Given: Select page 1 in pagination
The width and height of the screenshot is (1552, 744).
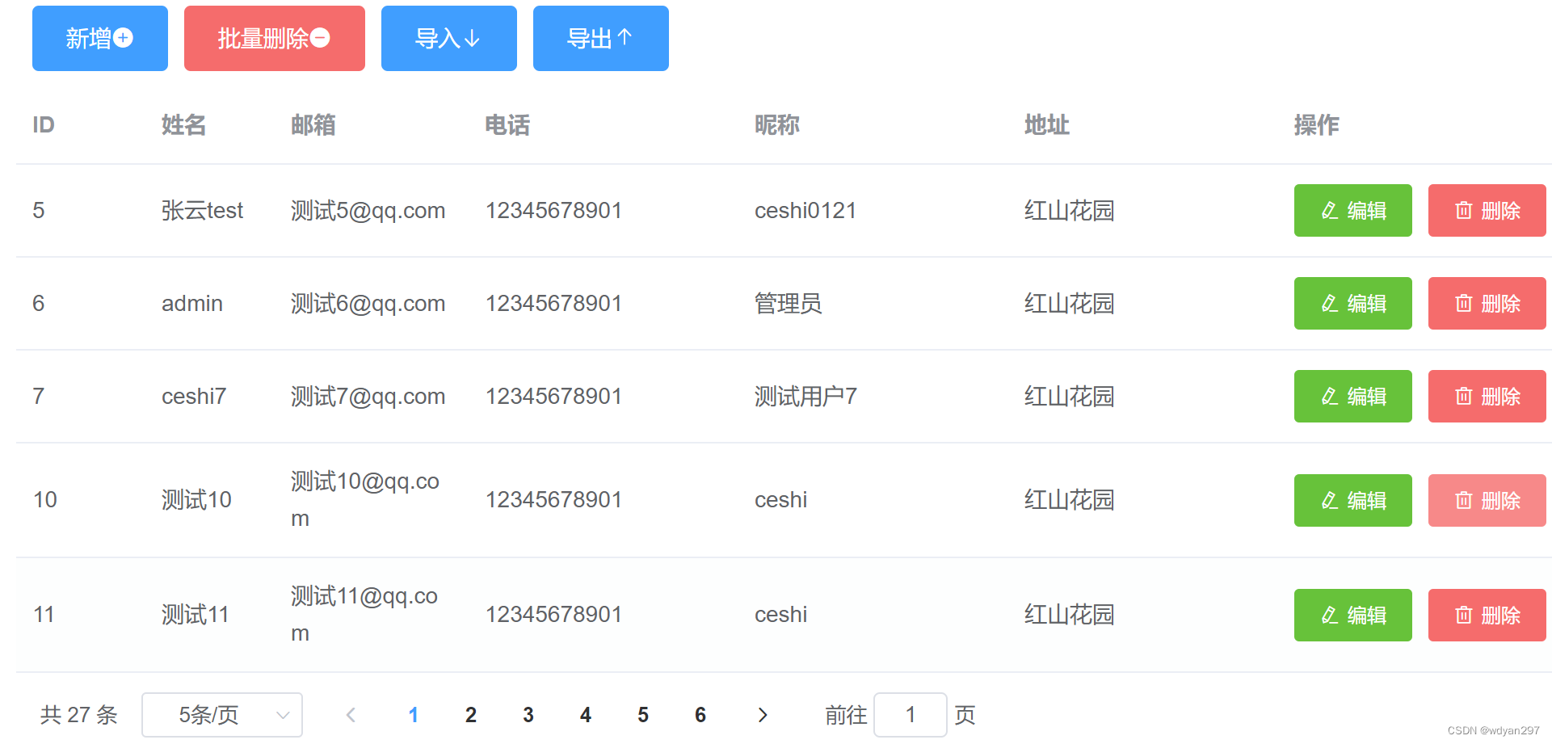Looking at the screenshot, I should click(x=414, y=715).
